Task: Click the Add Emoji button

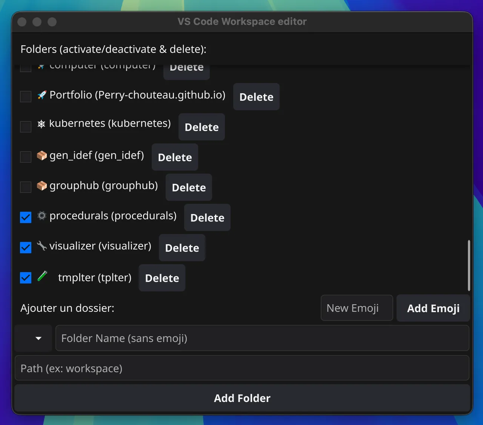Action: point(433,308)
